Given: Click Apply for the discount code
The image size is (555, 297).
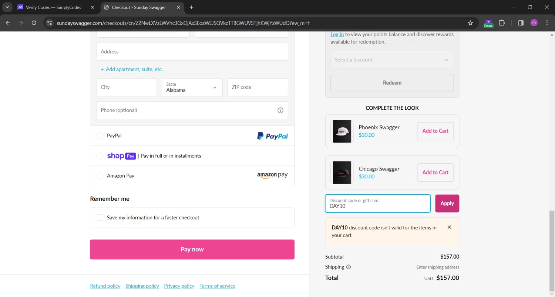Looking at the screenshot, I should tap(447, 204).
